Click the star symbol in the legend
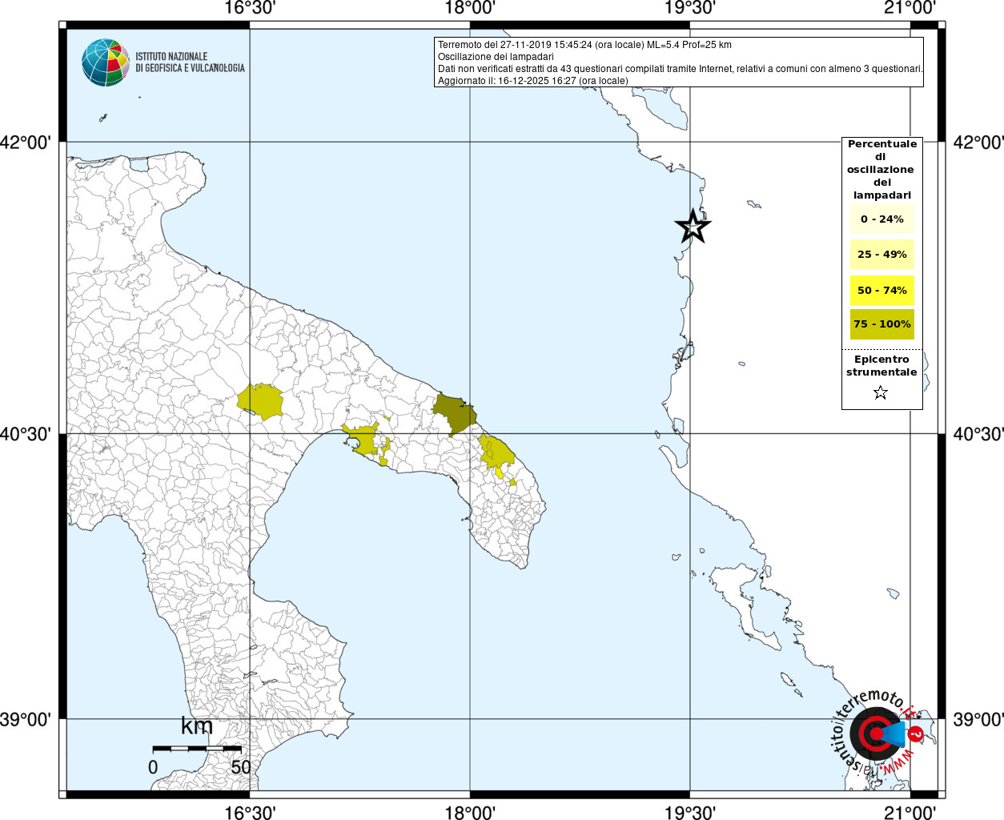1004x820 pixels. pyautogui.click(x=881, y=392)
